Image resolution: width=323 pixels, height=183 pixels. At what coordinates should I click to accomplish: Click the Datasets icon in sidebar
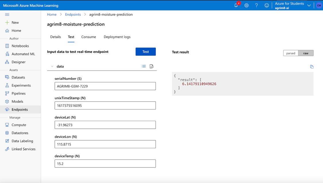pos(7,77)
